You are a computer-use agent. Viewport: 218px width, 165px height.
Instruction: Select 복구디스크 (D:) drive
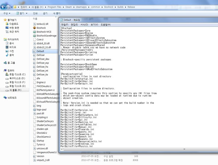click(x=15, y=78)
